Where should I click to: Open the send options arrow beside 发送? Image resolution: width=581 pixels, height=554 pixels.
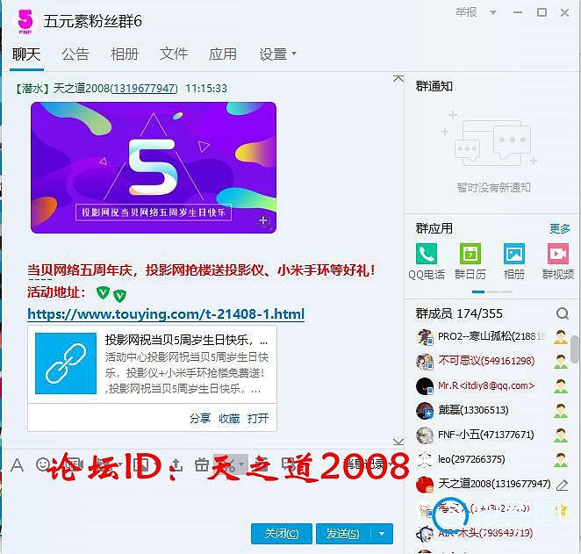click(x=382, y=534)
